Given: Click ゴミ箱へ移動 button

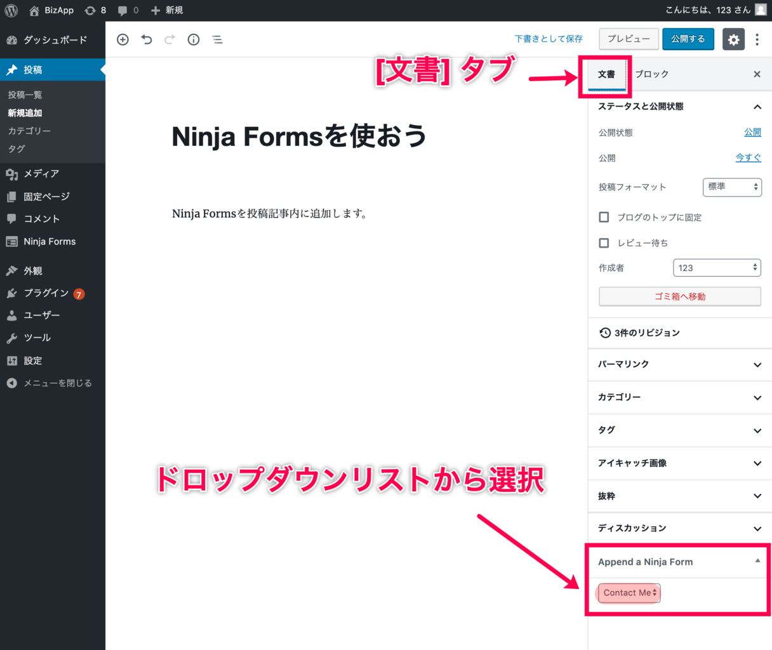Looking at the screenshot, I should [680, 296].
